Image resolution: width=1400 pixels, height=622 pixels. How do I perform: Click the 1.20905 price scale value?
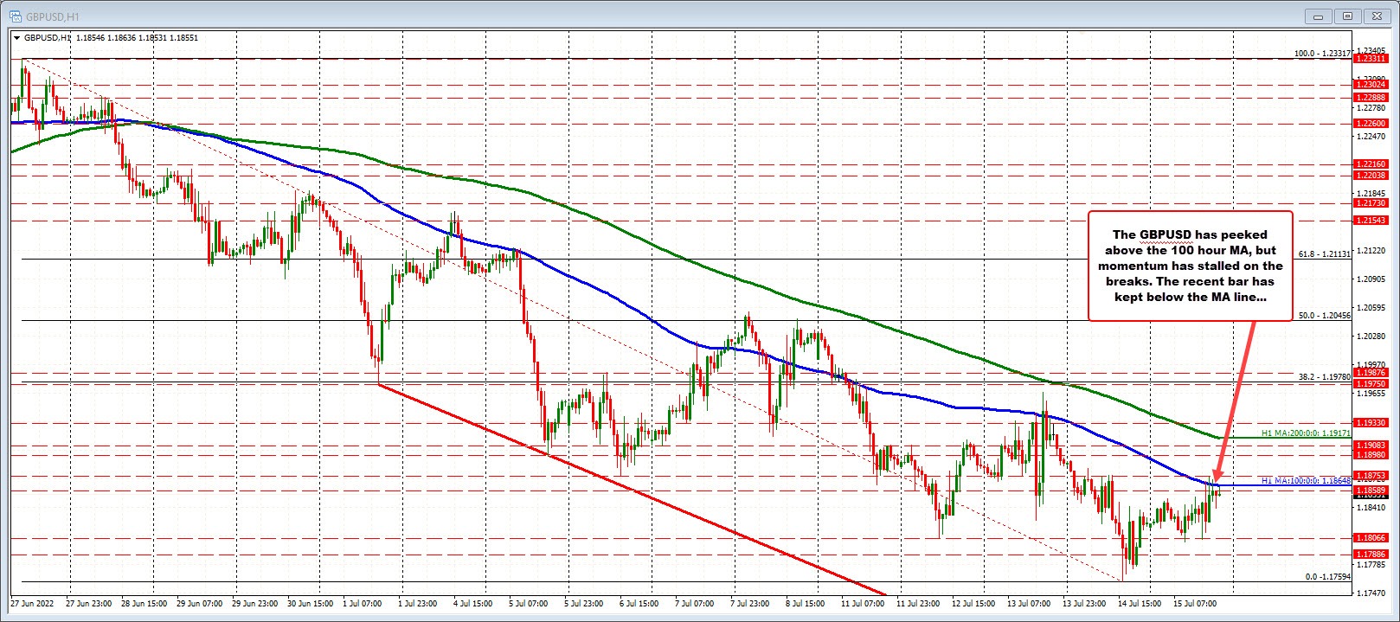pyautogui.click(x=1371, y=279)
